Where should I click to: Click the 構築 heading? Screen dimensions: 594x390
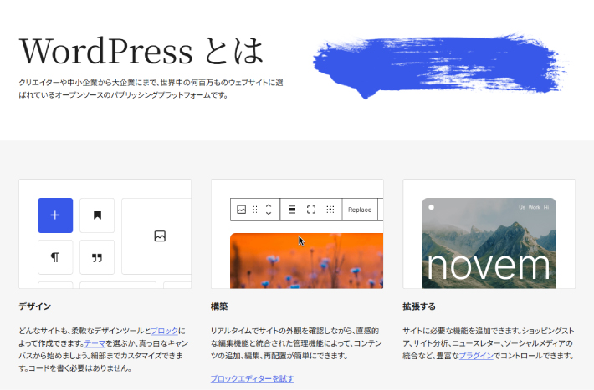tap(219, 306)
